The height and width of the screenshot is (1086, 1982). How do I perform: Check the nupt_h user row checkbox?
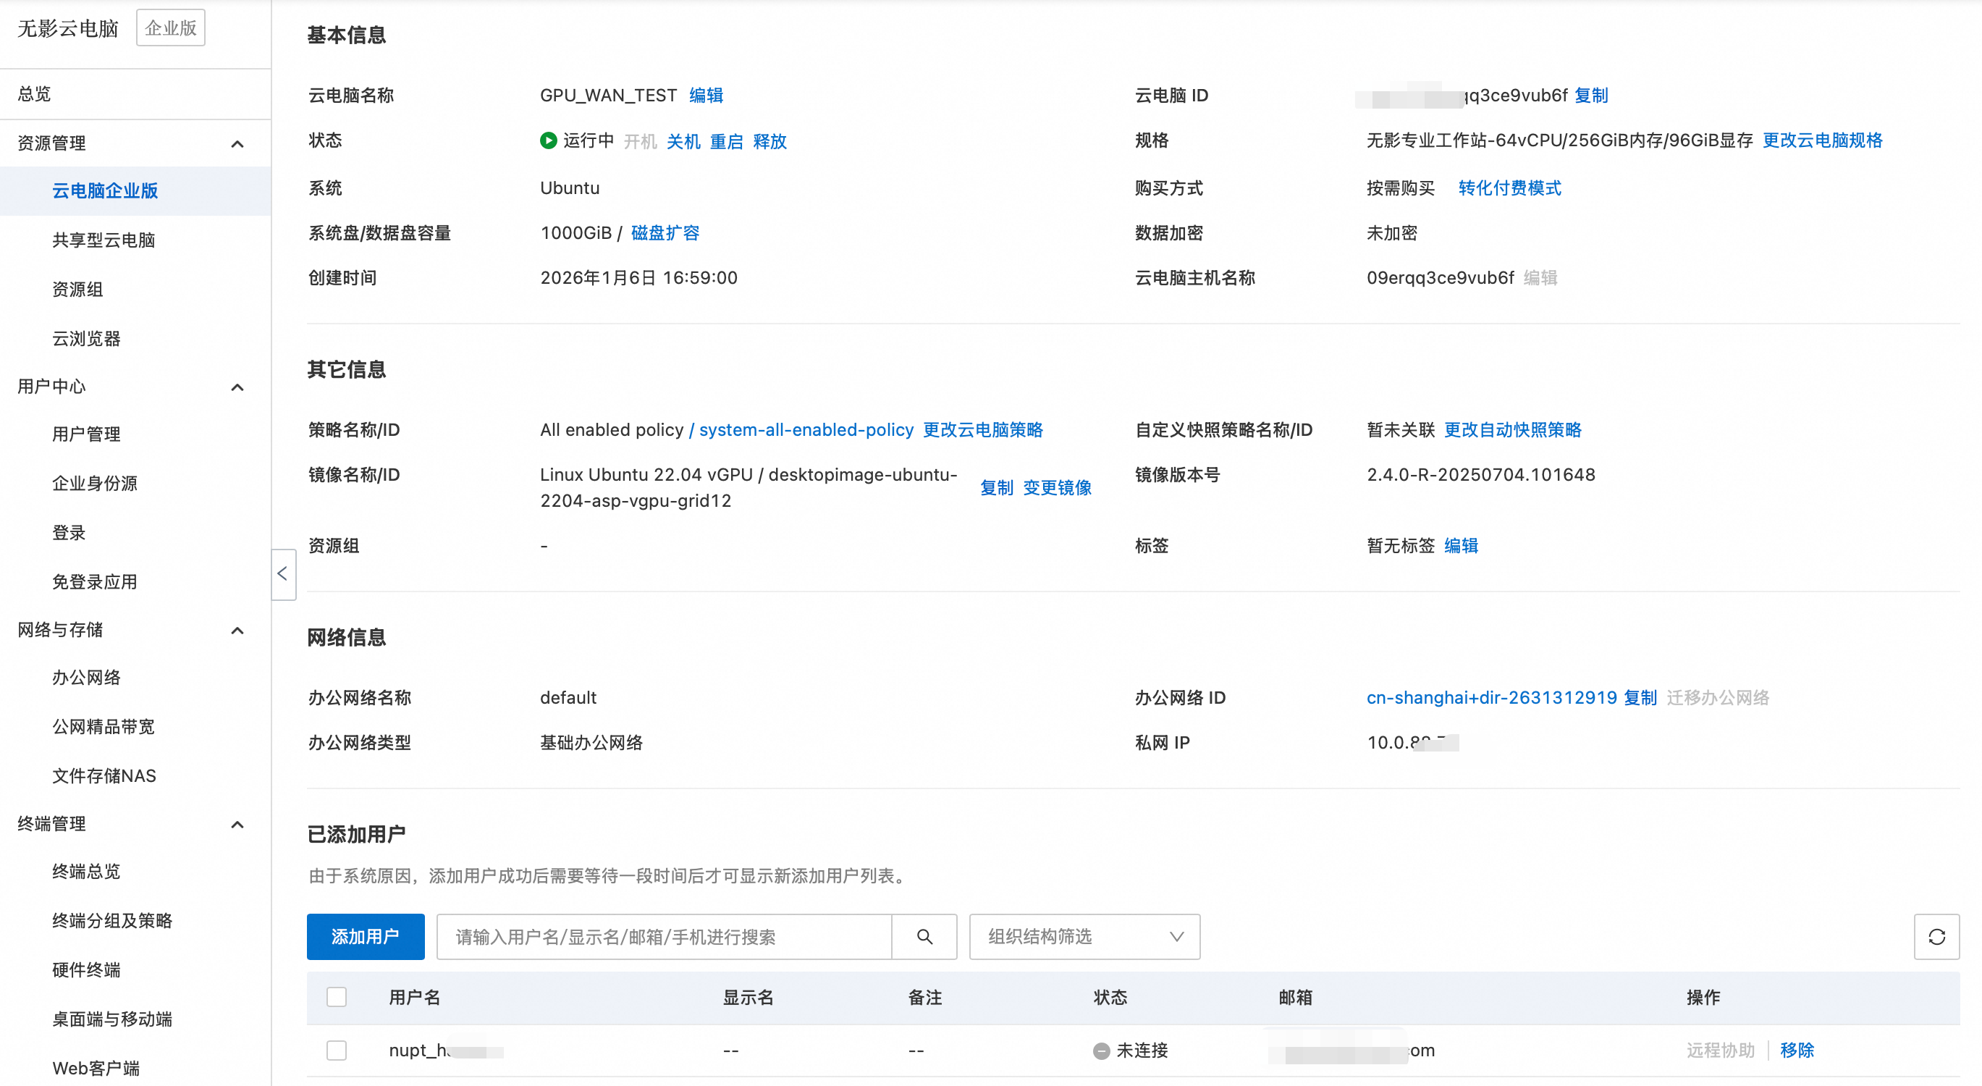pos(336,1051)
